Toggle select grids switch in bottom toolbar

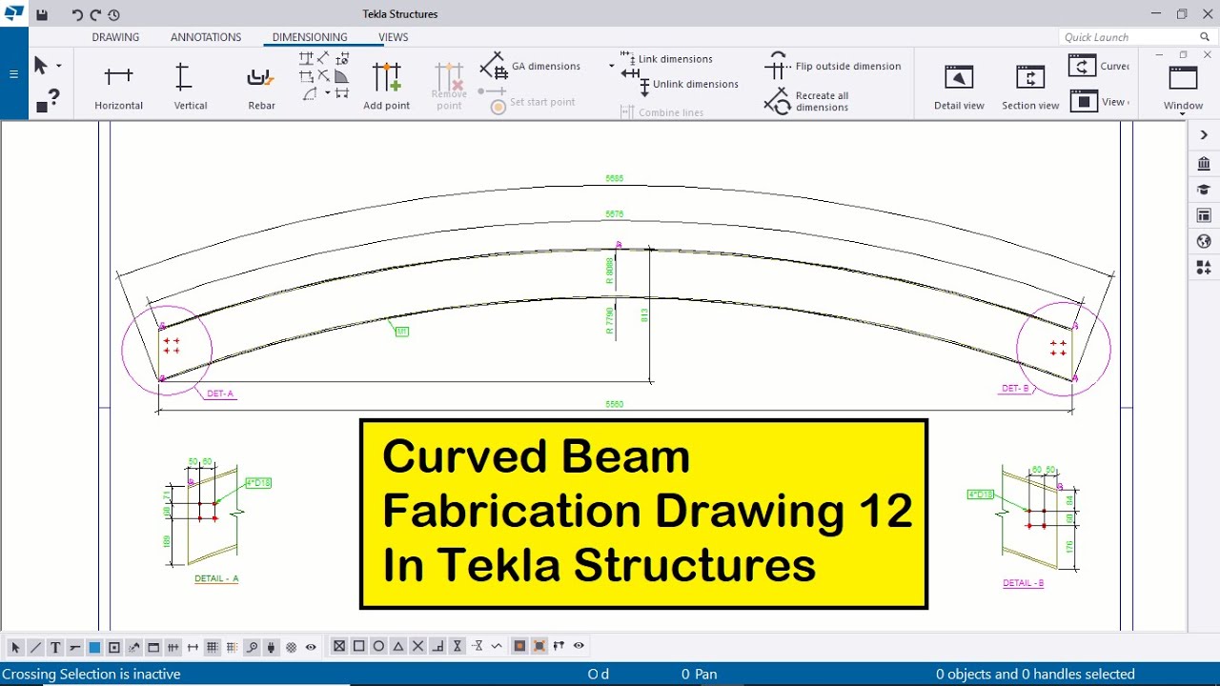[x=213, y=647]
